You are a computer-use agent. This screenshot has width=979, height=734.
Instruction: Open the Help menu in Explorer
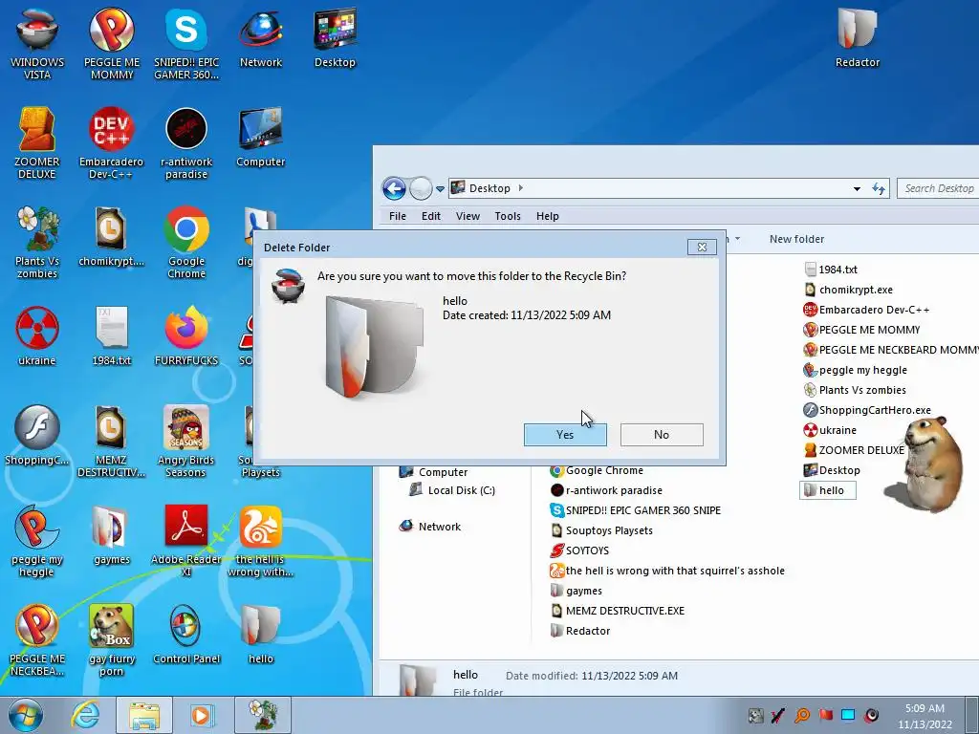pos(548,216)
